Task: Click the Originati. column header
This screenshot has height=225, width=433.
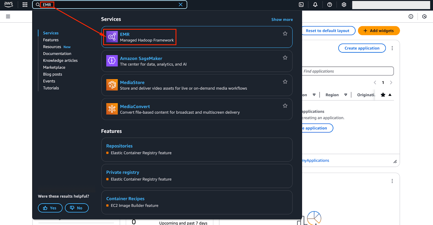Action: [366, 95]
